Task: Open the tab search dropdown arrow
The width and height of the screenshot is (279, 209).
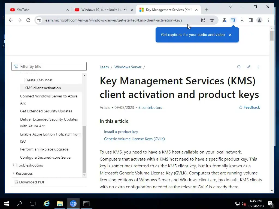Action: [230, 7]
